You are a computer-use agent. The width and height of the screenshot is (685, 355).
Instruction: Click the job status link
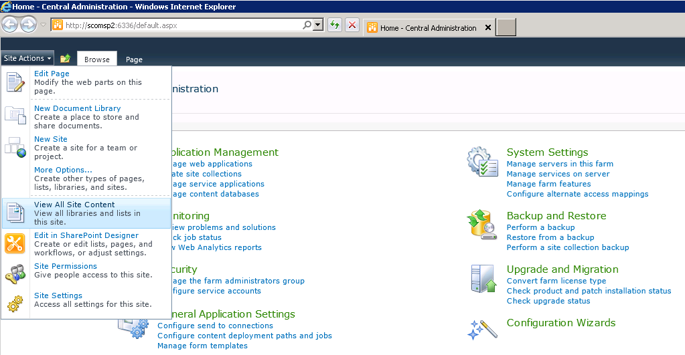[x=197, y=237]
